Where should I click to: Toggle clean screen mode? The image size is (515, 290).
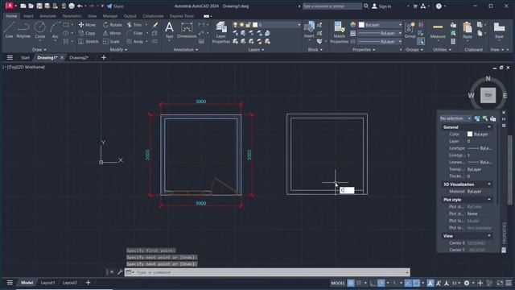click(500, 283)
